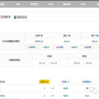Open trend chart icon beside 2040
The image size is (99, 99).
click(42, 42)
